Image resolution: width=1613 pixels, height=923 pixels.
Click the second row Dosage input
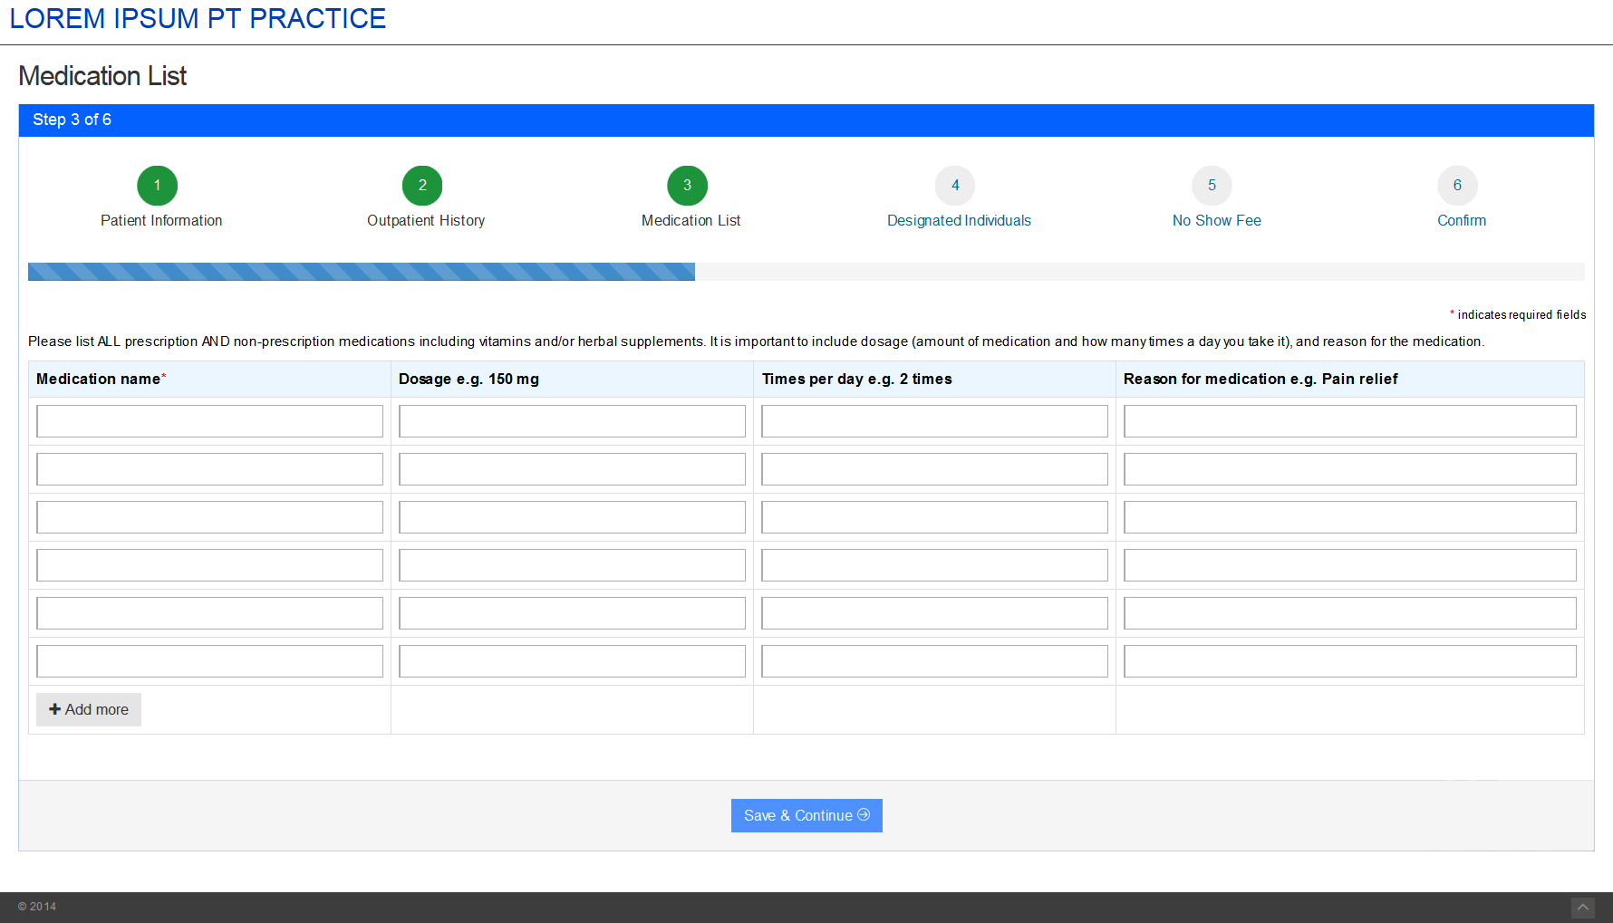pyautogui.click(x=572, y=469)
